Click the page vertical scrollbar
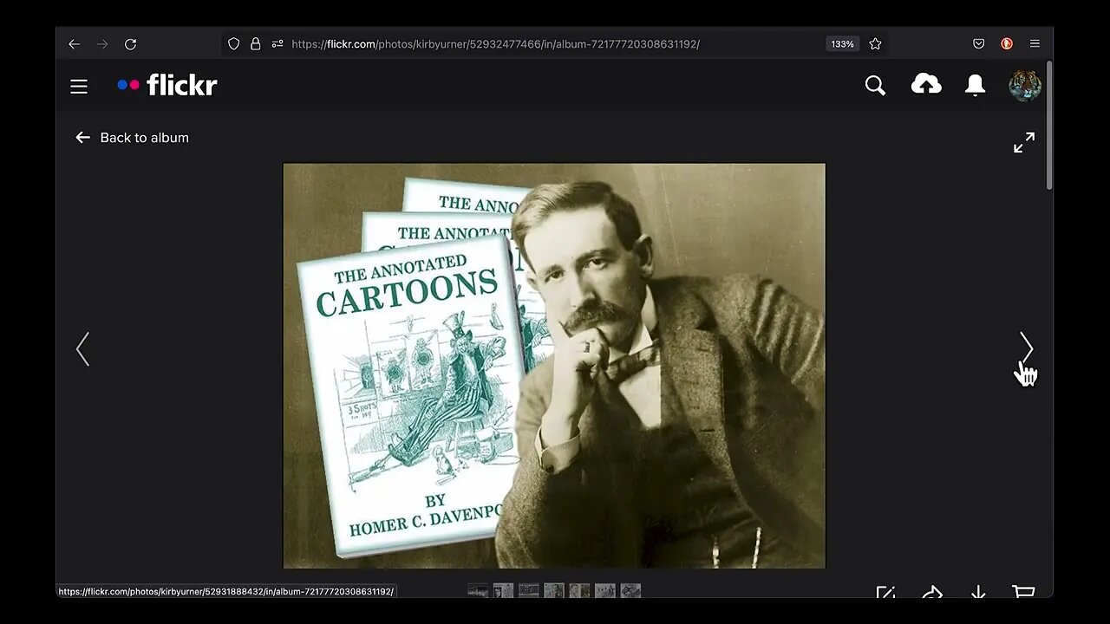 coord(1049,126)
